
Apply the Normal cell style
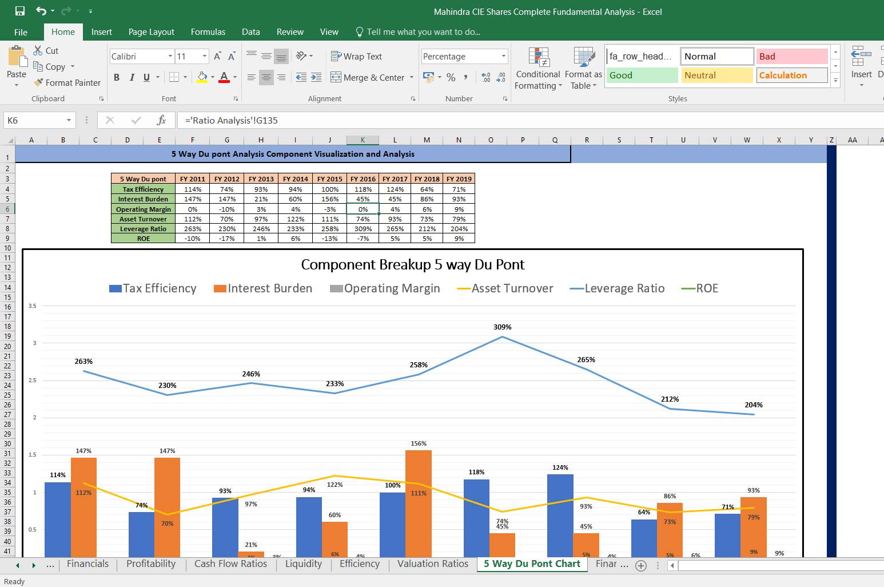(717, 56)
